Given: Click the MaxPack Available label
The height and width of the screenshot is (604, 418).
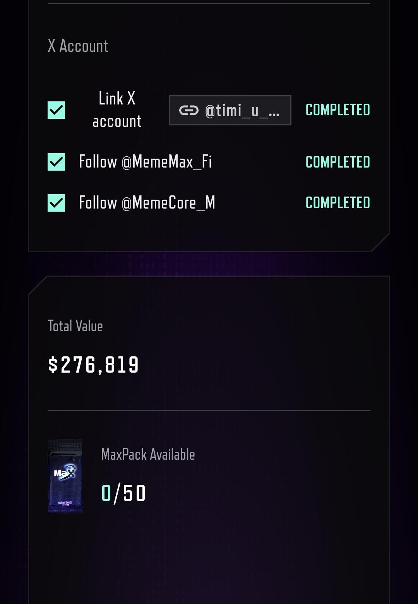Looking at the screenshot, I should [x=148, y=455].
